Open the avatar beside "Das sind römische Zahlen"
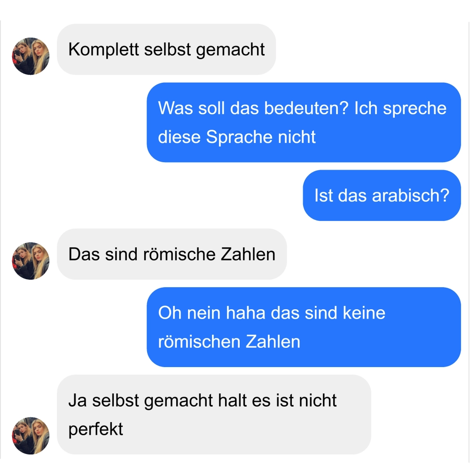This screenshot has height=470, width=470. click(x=31, y=261)
